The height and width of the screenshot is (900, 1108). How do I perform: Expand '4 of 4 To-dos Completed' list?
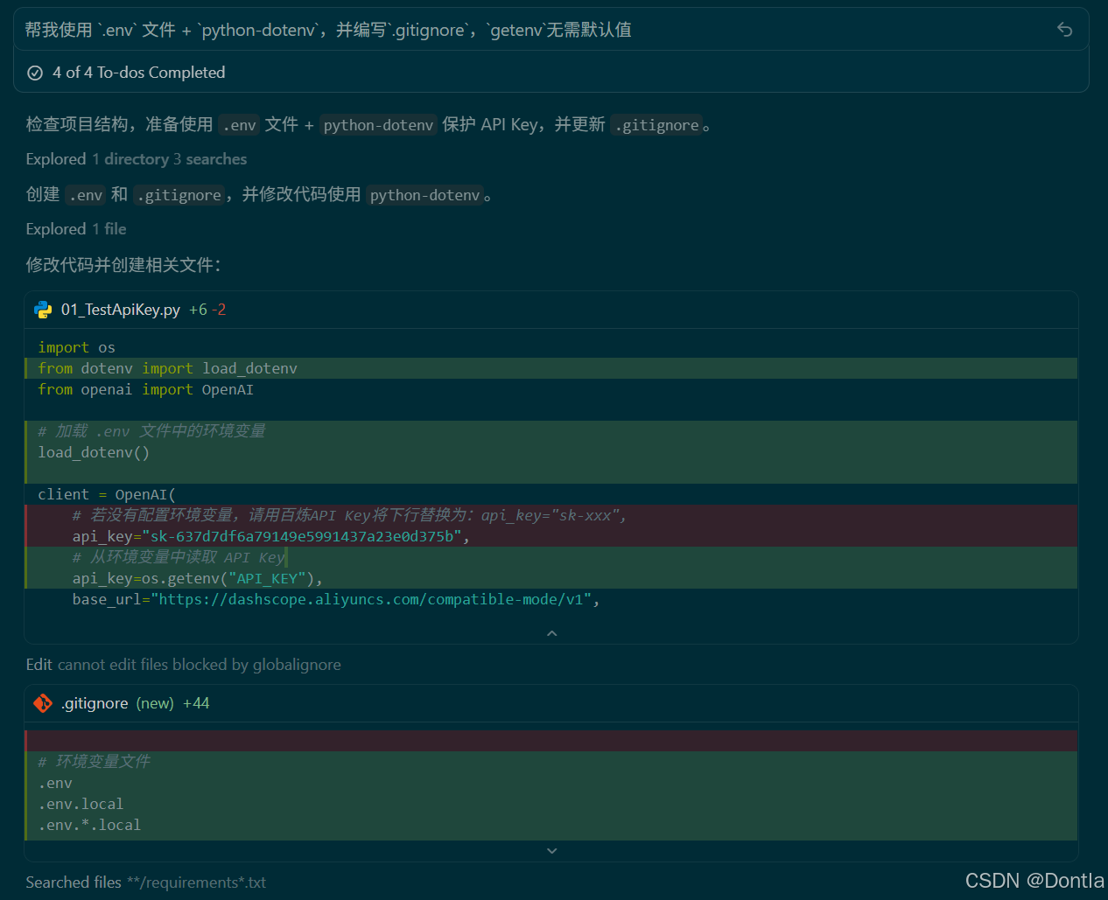(138, 73)
